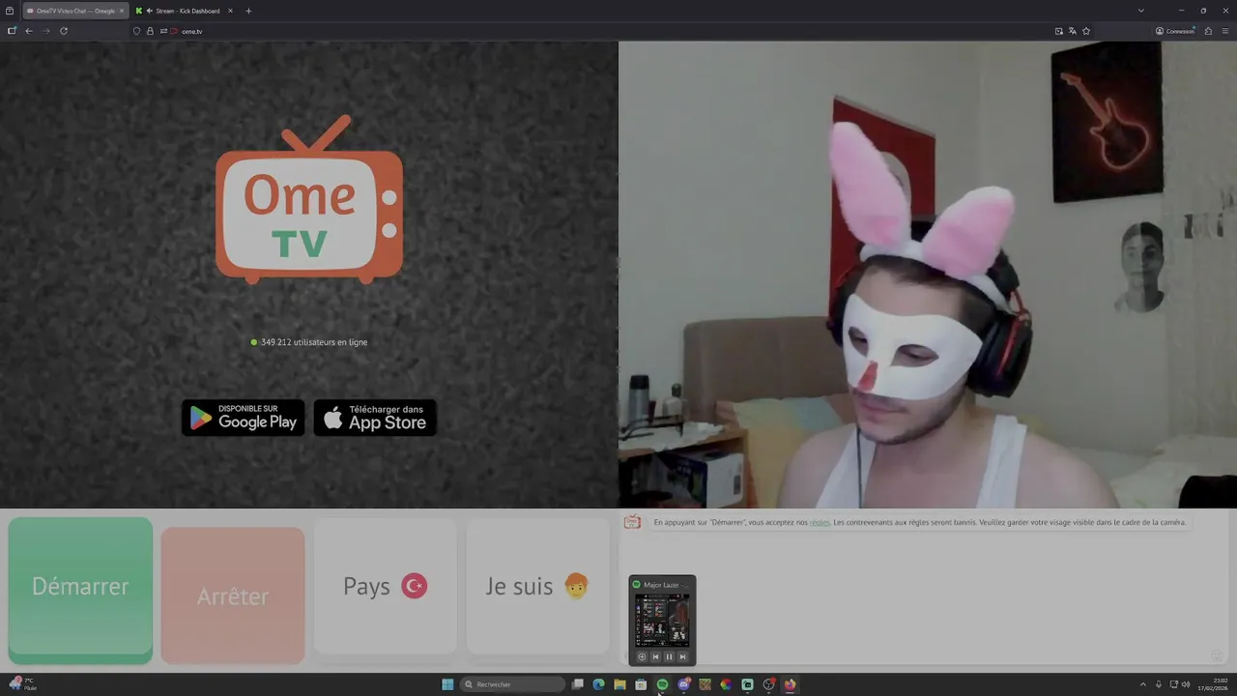Open the Google Play download badge
This screenshot has width=1237, height=696.
(x=244, y=418)
